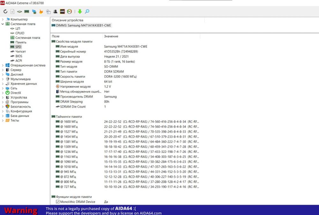The height and width of the screenshot is (215, 319).
Task: Expand the Устройства tree node
Action: [3, 97]
